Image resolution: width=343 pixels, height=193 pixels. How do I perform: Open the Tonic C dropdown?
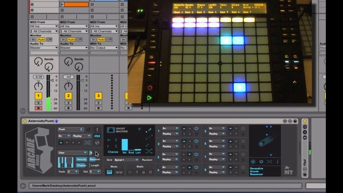(73, 172)
